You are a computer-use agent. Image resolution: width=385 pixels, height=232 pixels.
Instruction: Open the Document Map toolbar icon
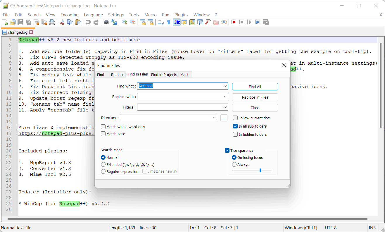(192, 22)
